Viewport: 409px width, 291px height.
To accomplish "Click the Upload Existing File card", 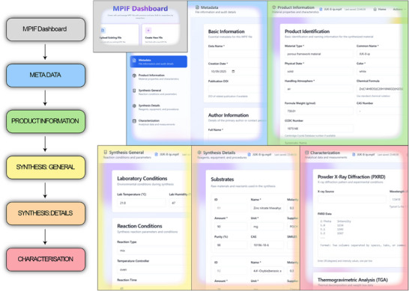I will (x=119, y=34).
